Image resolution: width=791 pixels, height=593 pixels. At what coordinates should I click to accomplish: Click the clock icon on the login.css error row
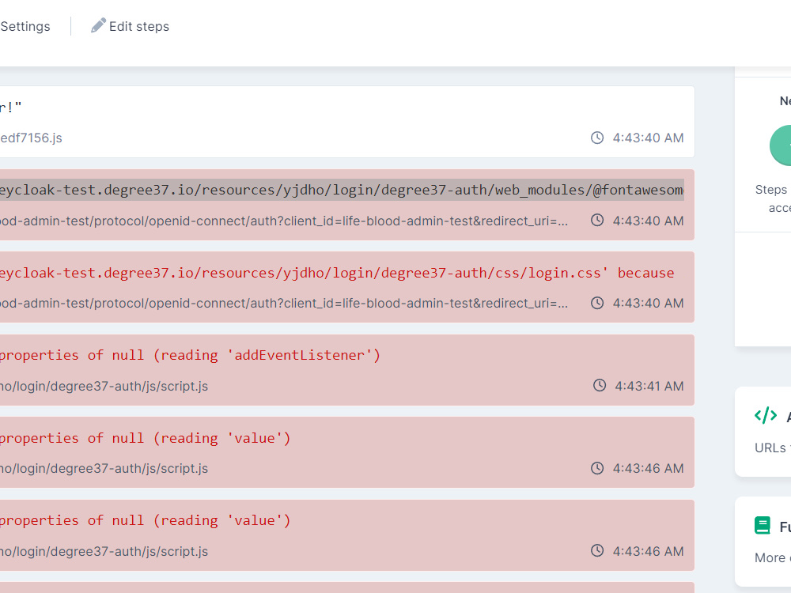pos(597,302)
